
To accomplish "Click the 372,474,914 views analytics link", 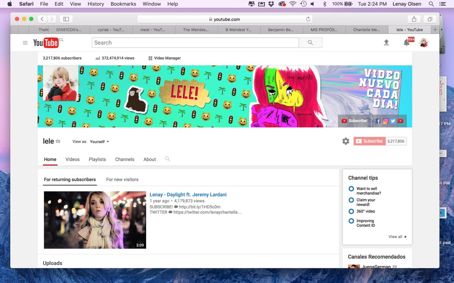I will pyautogui.click(x=115, y=58).
